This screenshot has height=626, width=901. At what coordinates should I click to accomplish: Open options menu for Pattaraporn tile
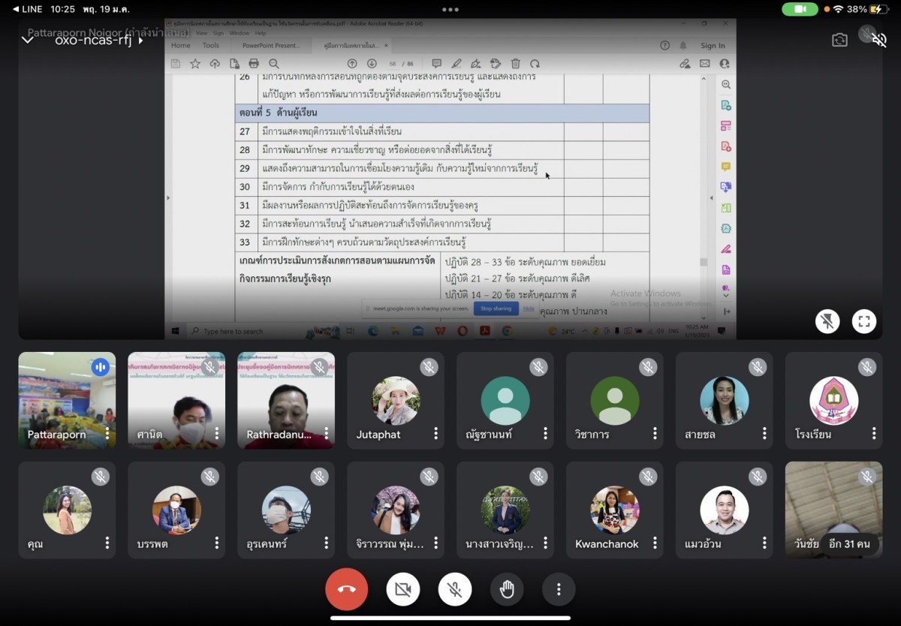pos(107,434)
